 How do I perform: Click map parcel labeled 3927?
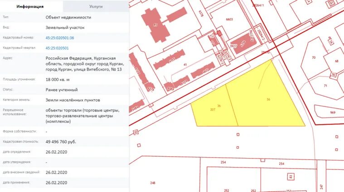point(233,46)
